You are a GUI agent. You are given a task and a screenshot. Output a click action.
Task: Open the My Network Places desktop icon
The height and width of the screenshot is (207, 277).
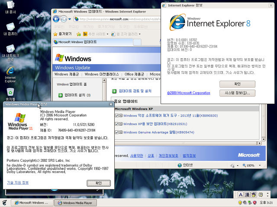[10, 53]
